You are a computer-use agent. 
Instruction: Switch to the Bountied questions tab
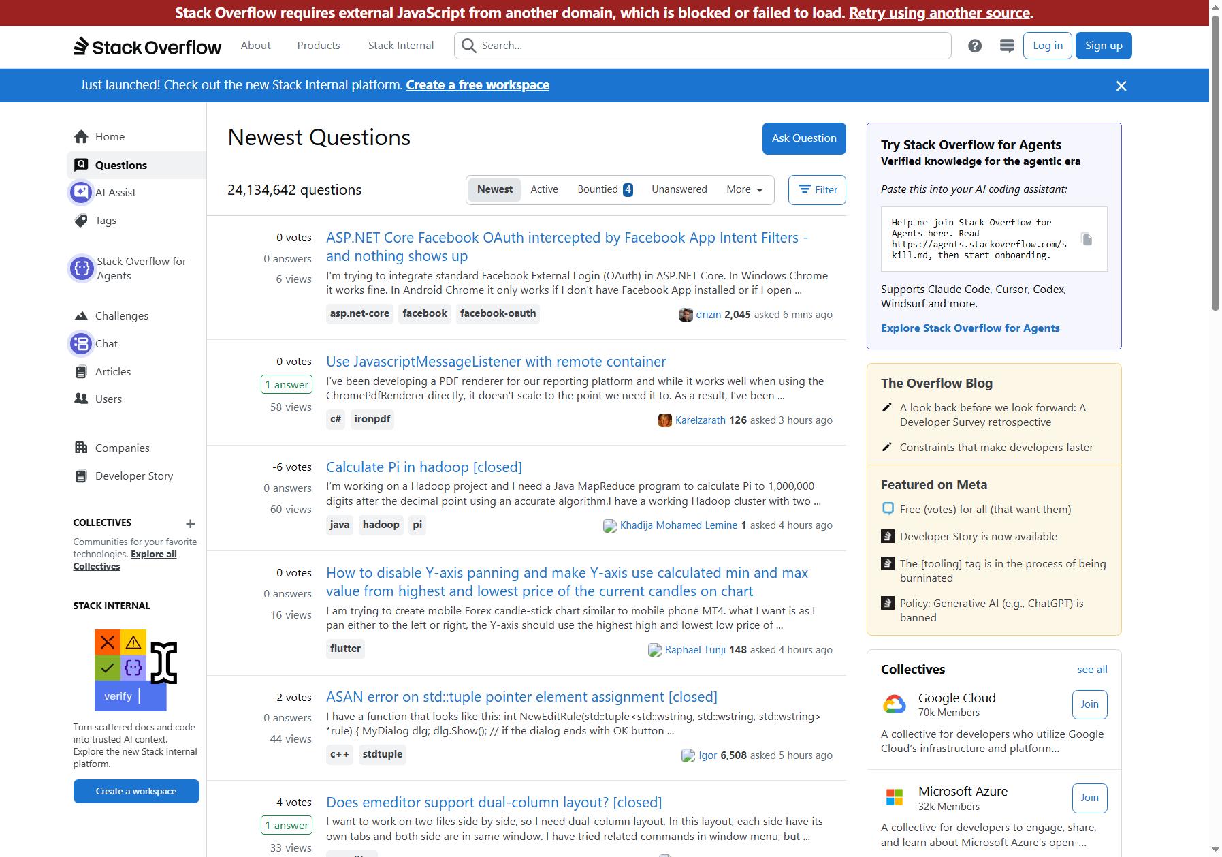[605, 189]
